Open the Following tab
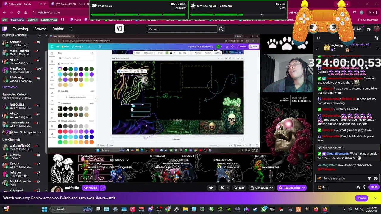Viewport: 381px width, 214px height. click(x=20, y=29)
